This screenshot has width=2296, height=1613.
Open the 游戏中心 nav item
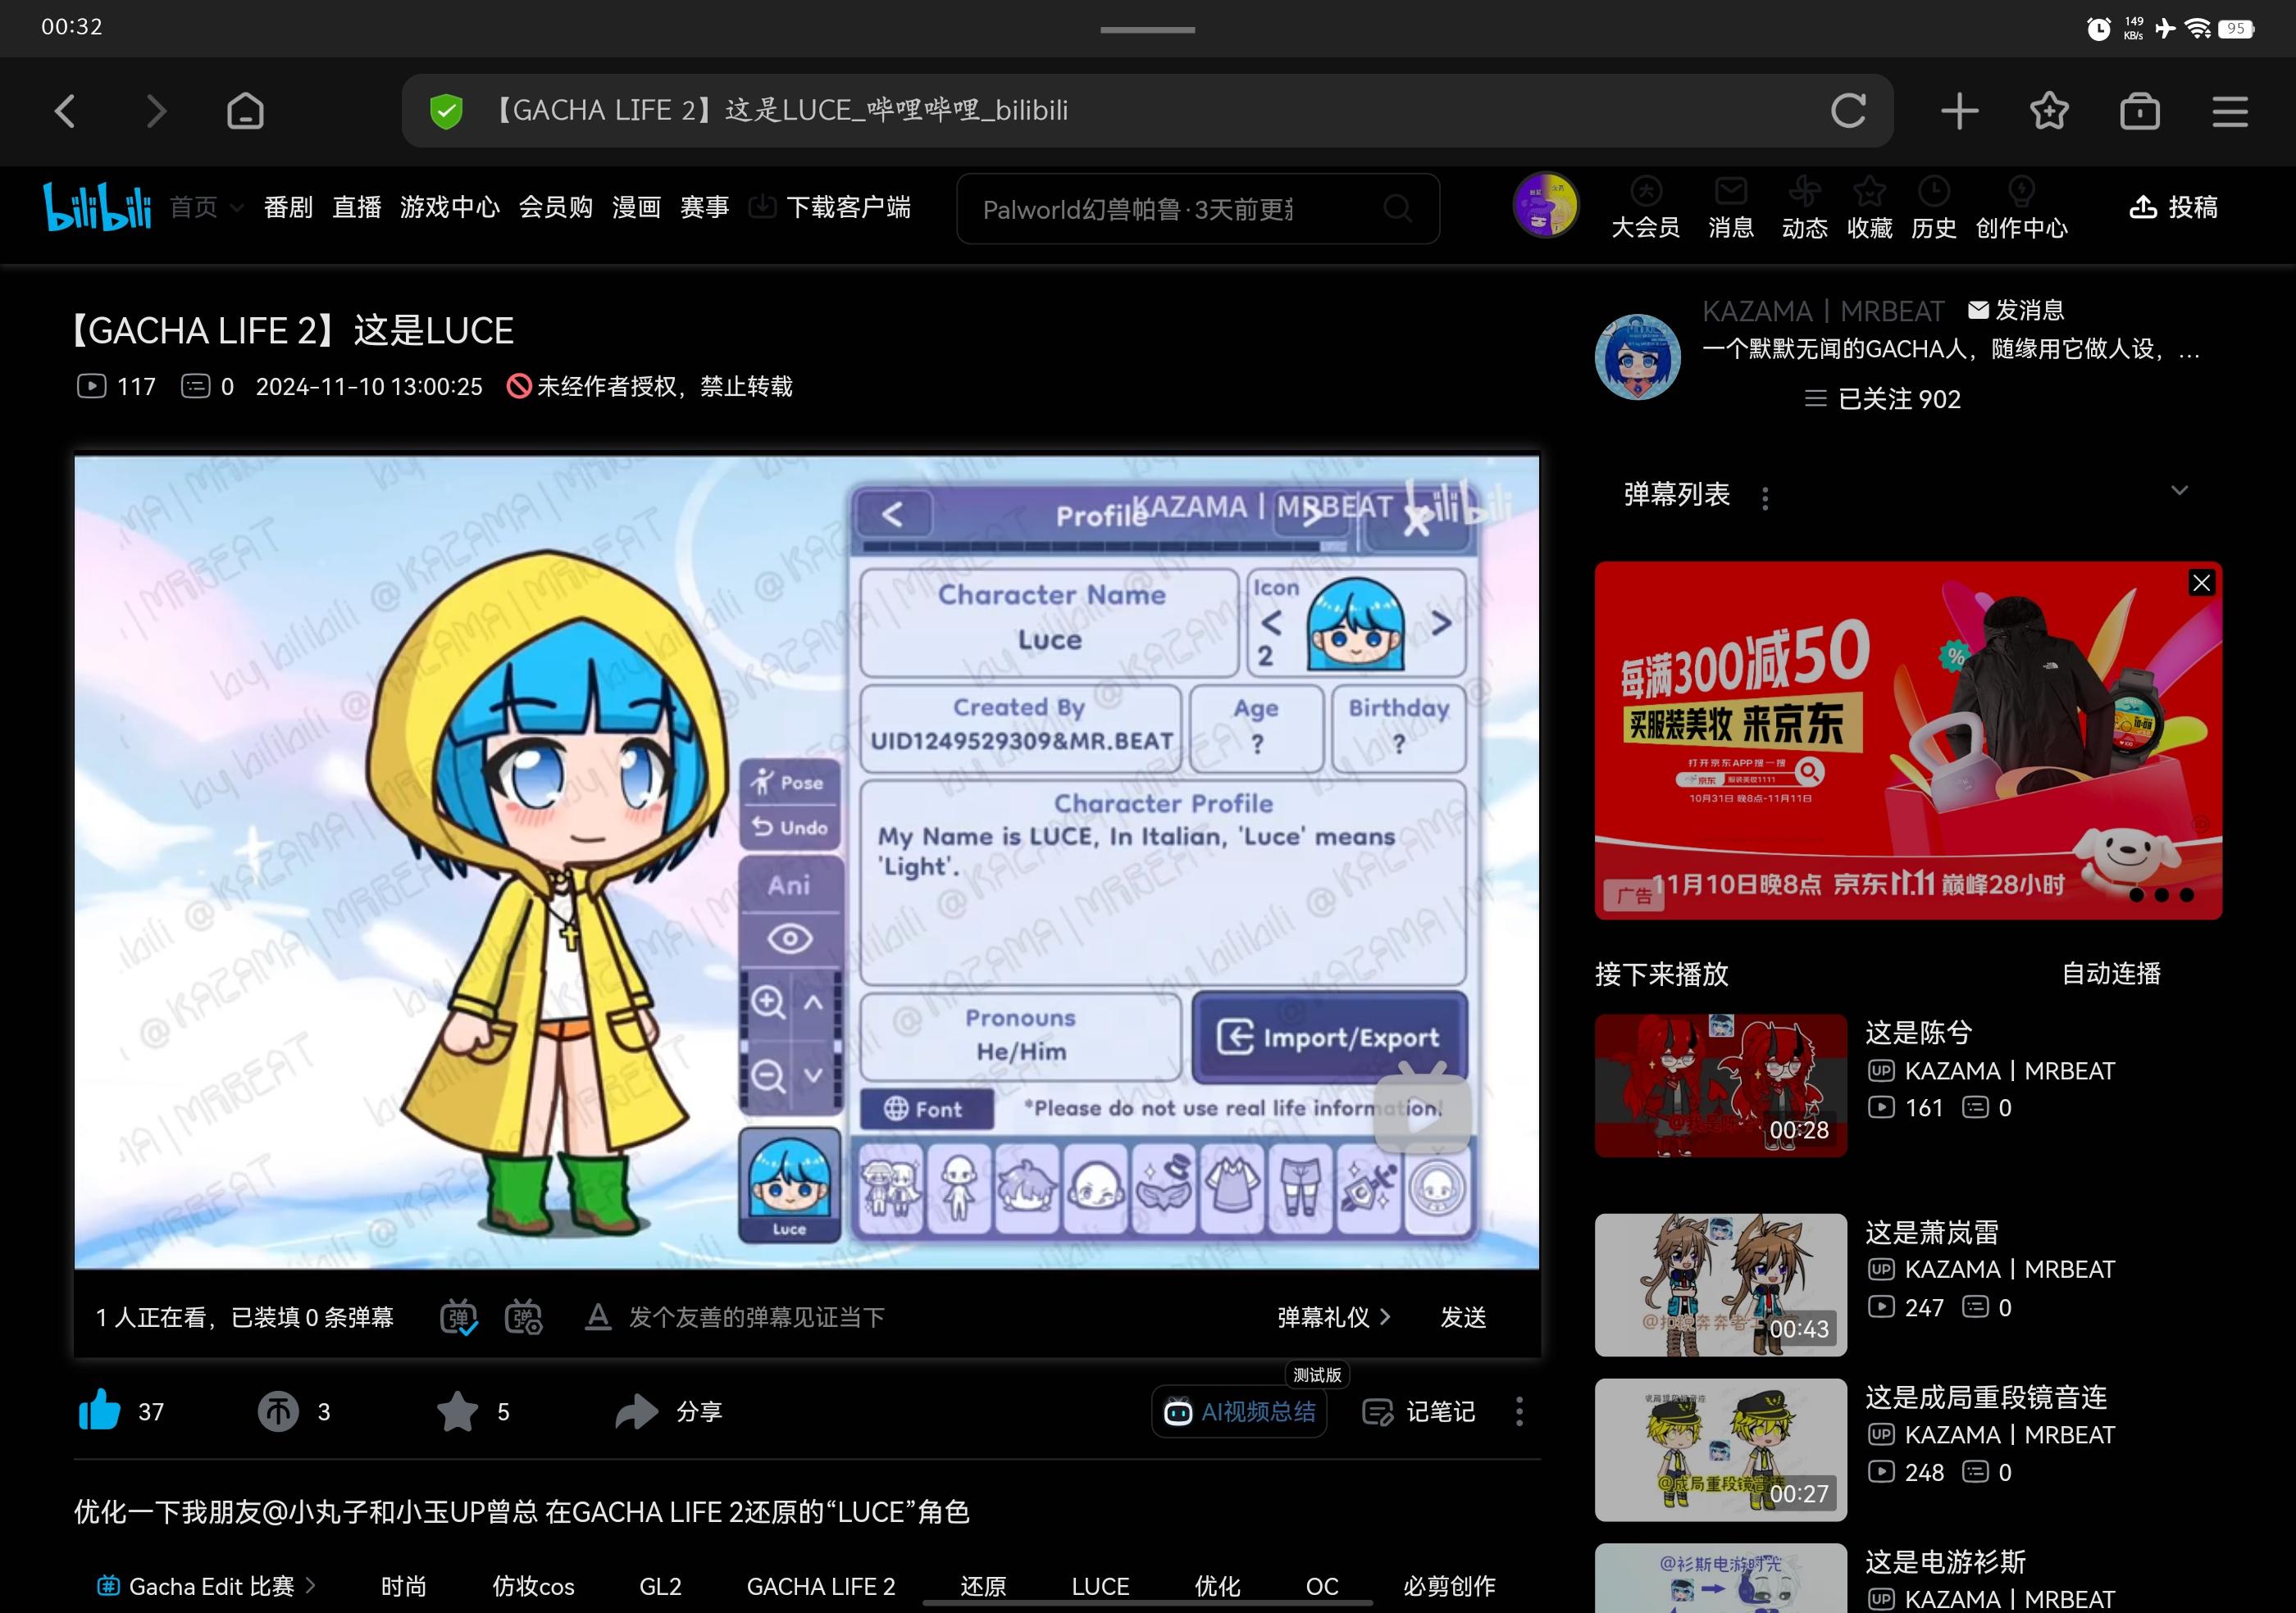(450, 207)
